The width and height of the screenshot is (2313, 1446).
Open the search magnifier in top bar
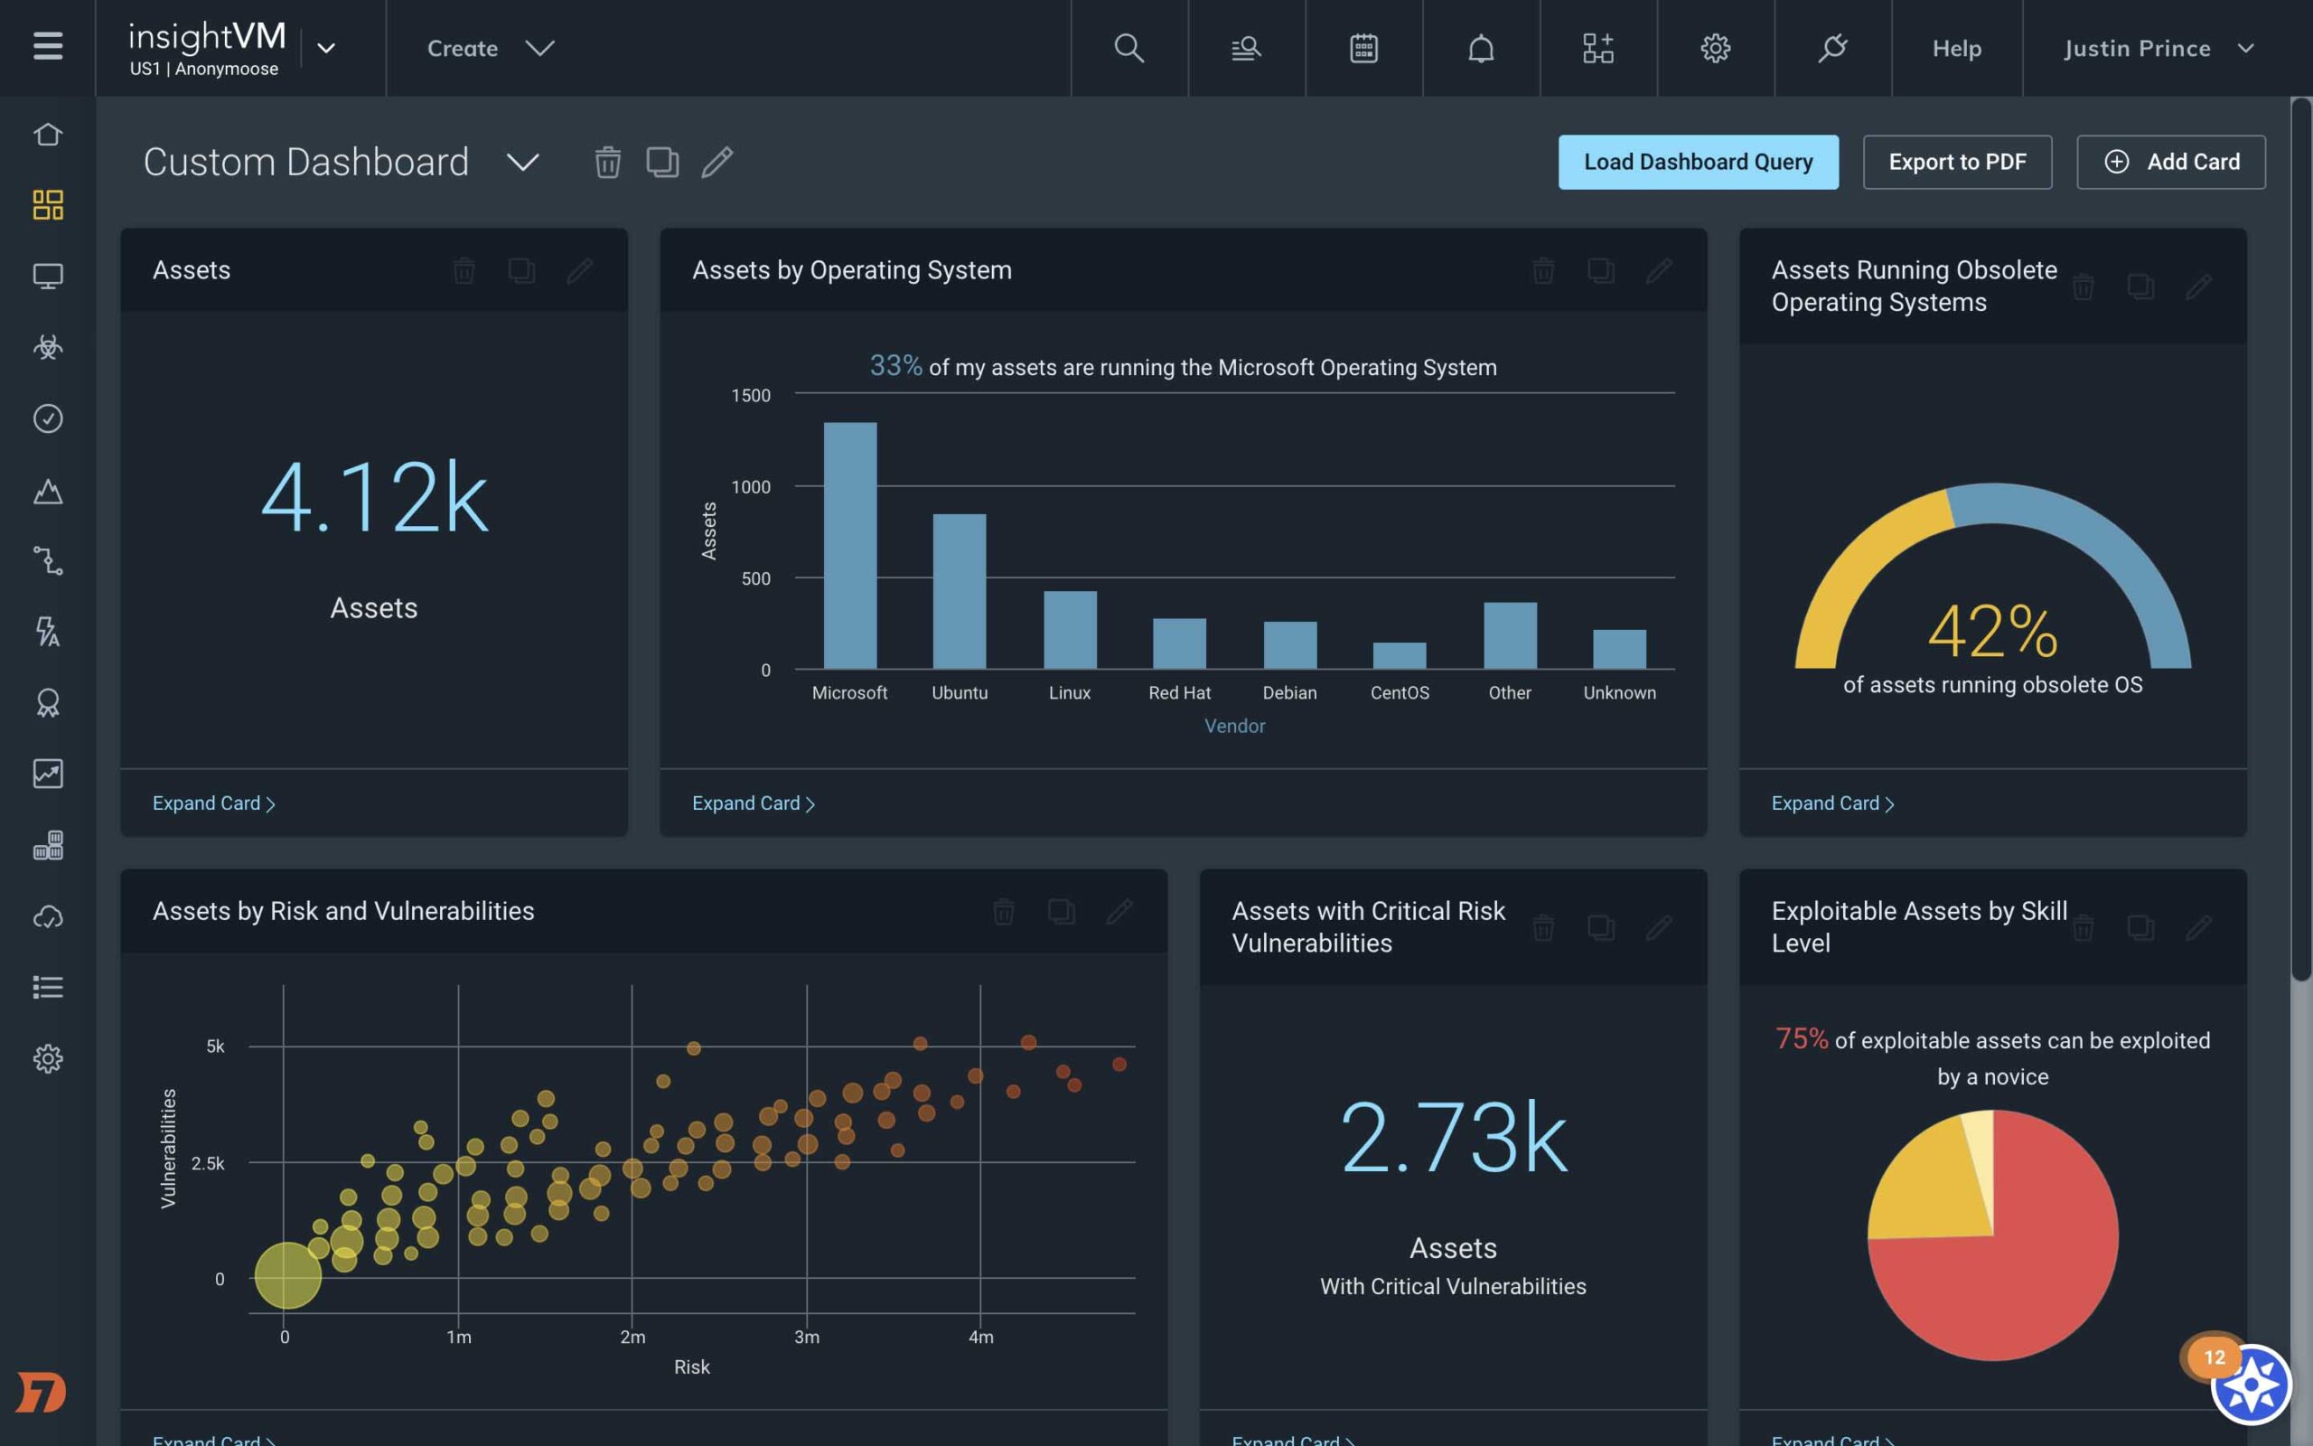(x=1128, y=48)
